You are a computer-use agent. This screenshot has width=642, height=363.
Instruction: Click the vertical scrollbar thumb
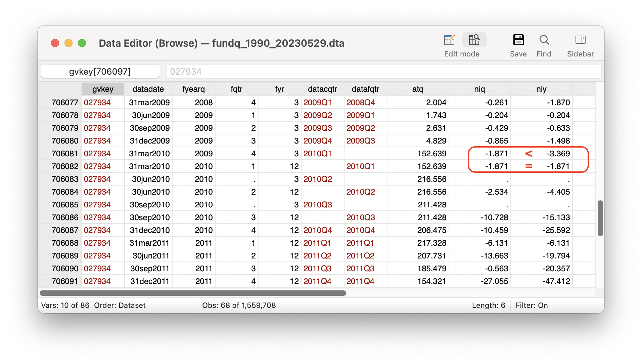pyautogui.click(x=600, y=218)
